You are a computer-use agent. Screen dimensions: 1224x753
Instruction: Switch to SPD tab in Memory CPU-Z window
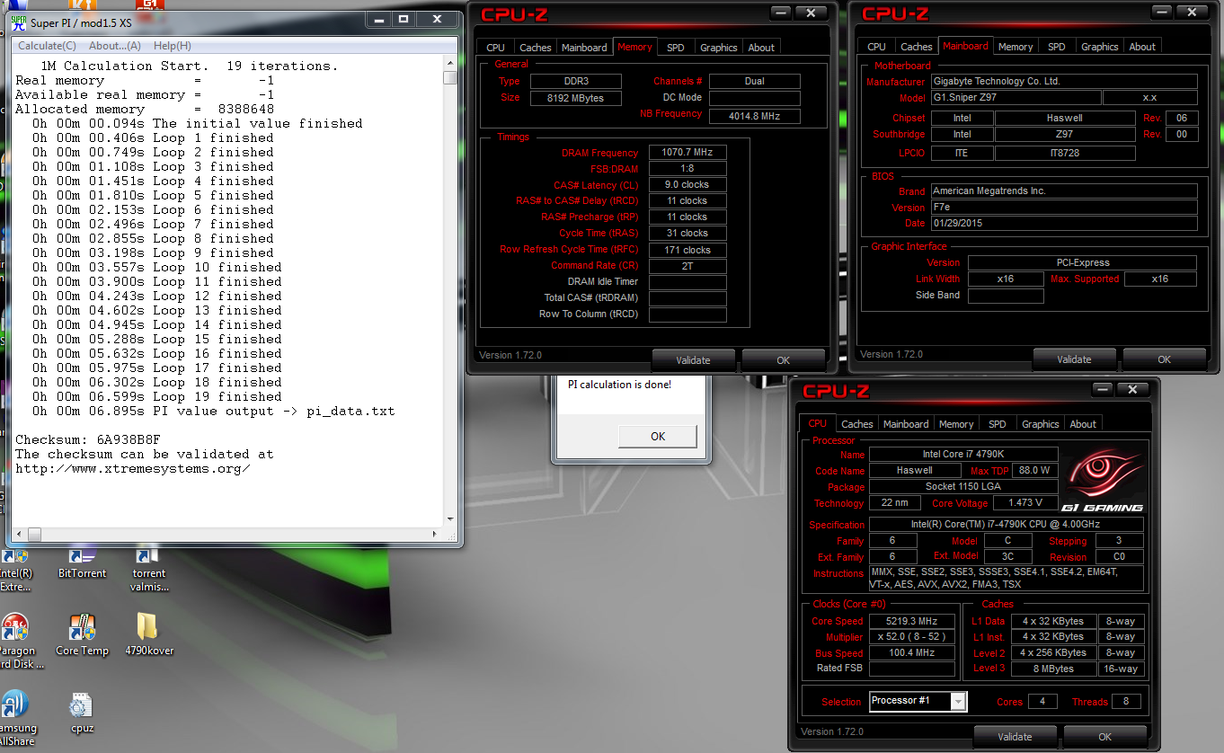(x=675, y=47)
